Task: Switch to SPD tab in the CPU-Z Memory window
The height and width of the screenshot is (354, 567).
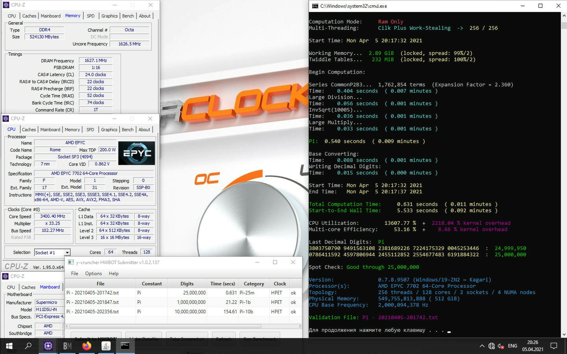Action: [x=91, y=16]
